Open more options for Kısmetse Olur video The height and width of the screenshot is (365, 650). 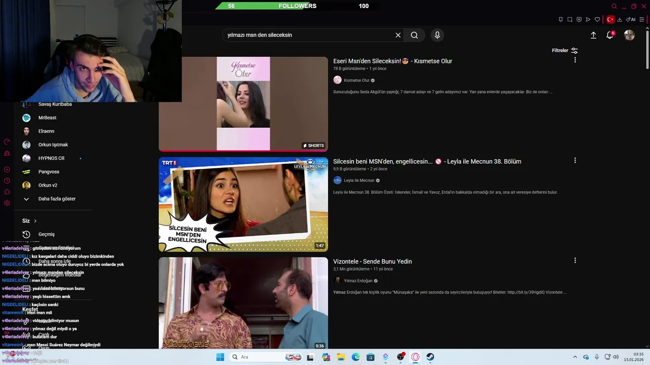point(575,60)
